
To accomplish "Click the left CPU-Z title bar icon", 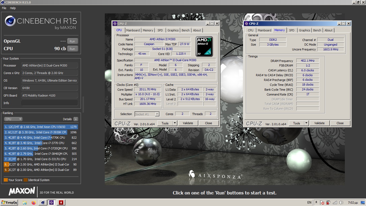I will [115, 24].
